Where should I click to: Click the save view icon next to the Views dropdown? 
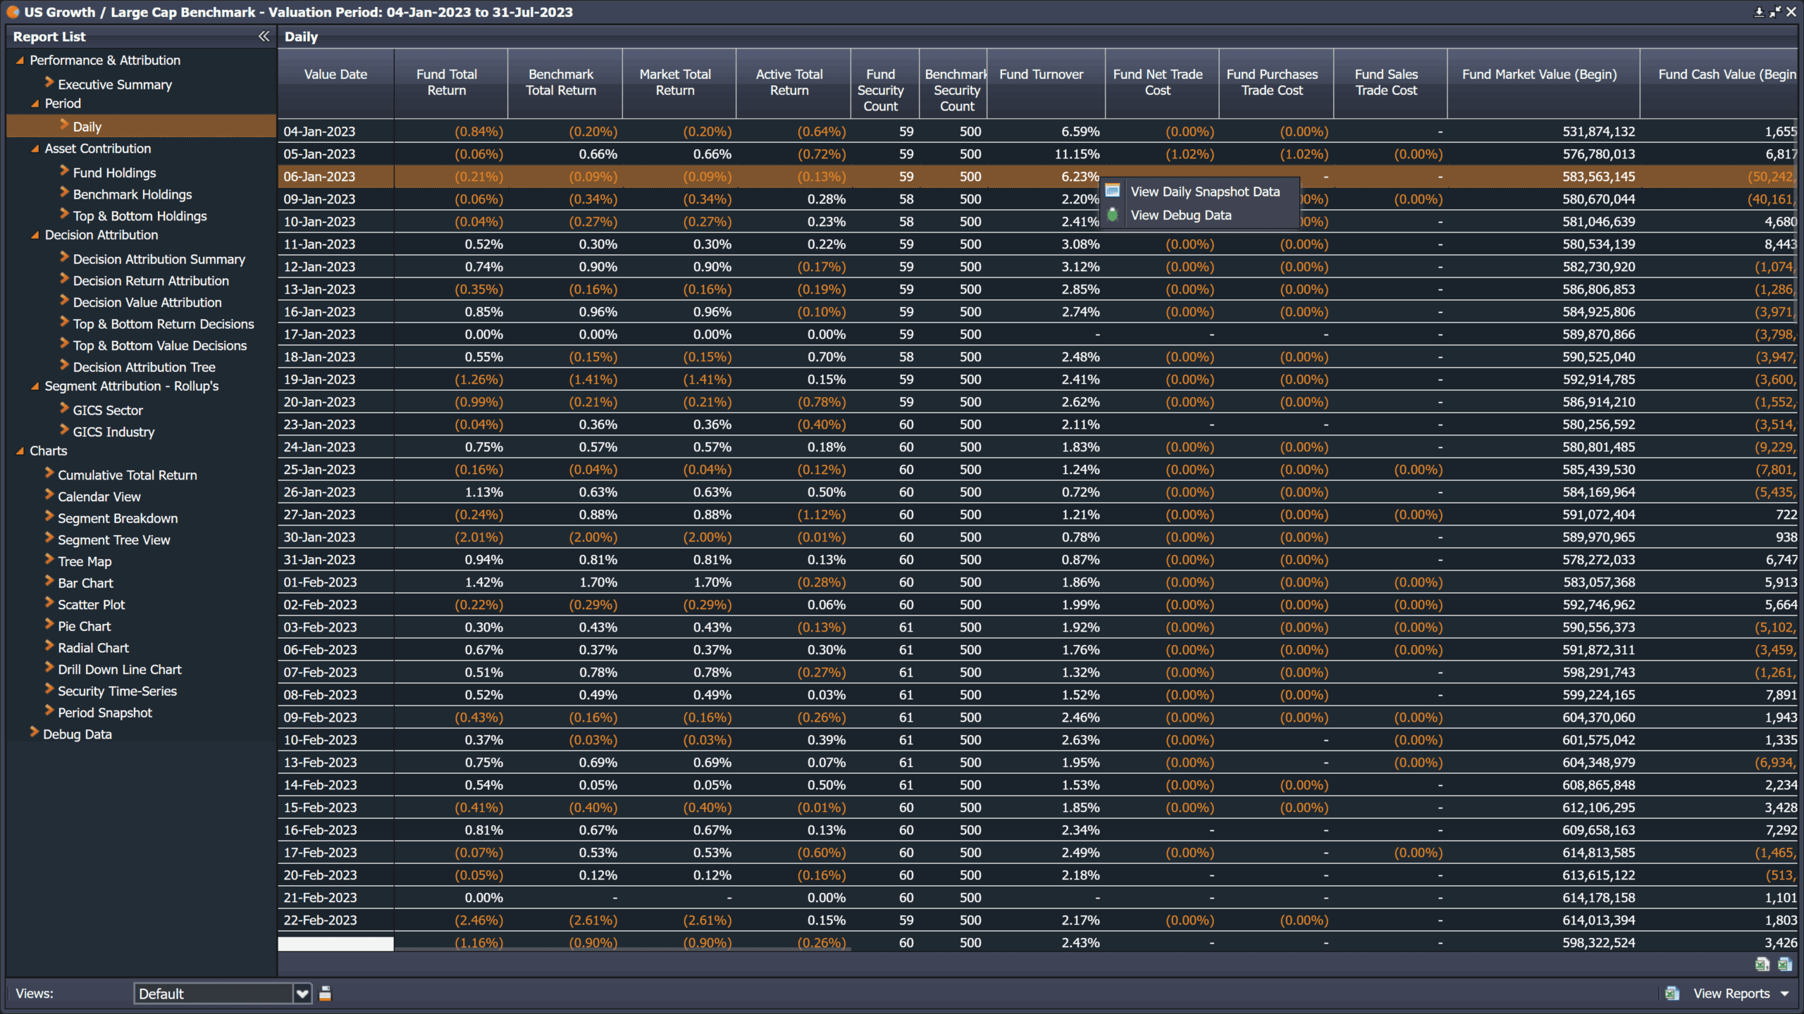pyautogui.click(x=325, y=994)
